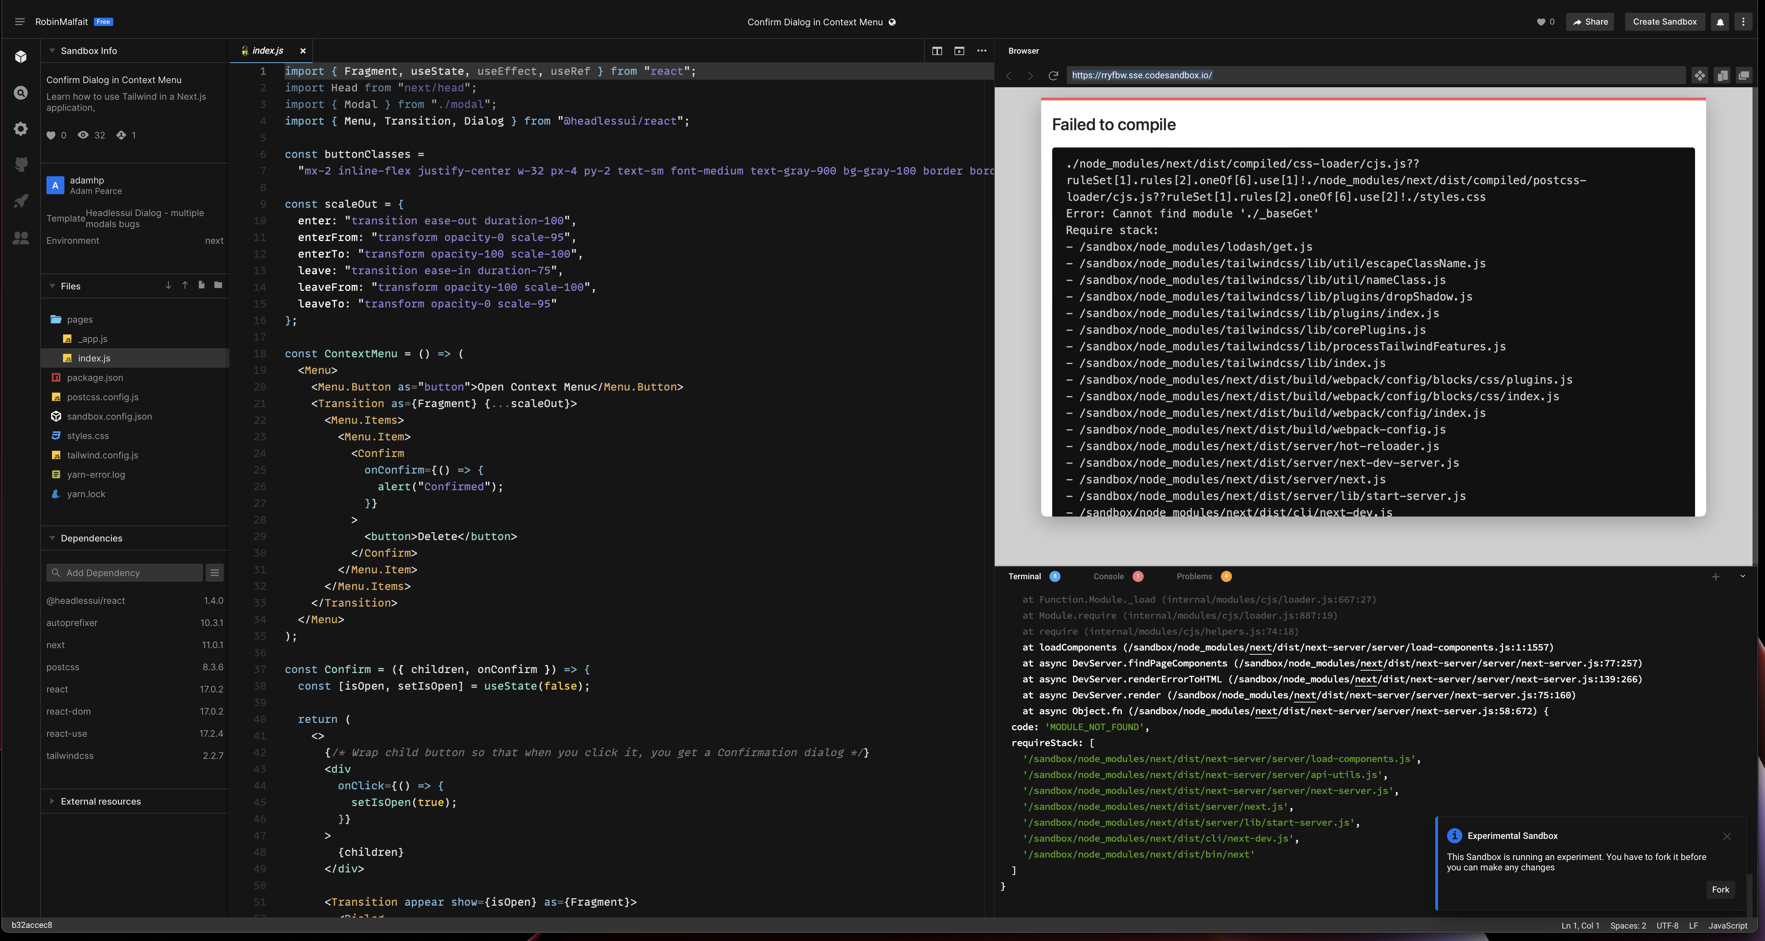The width and height of the screenshot is (1765, 941).
Task: Open styles.css in the file tree
Action: click(134, 436)
